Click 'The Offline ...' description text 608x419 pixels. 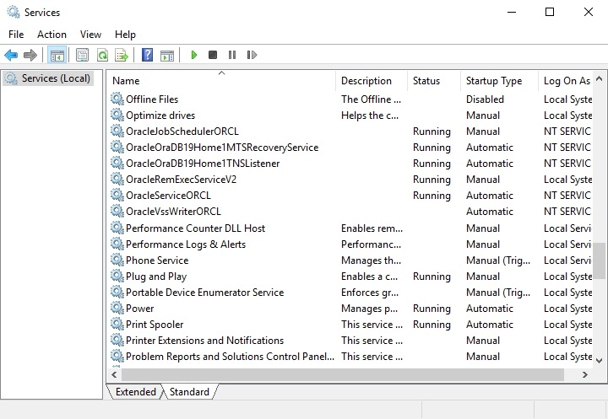371,99
